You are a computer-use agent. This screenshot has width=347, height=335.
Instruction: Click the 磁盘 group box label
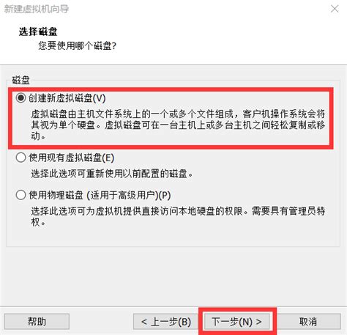(x=20, y=80)
